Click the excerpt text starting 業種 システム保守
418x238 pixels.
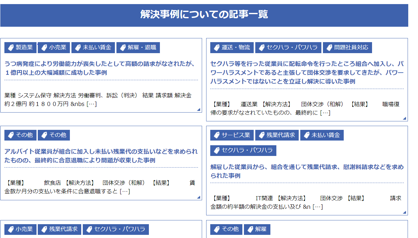(x=98, y=99)
